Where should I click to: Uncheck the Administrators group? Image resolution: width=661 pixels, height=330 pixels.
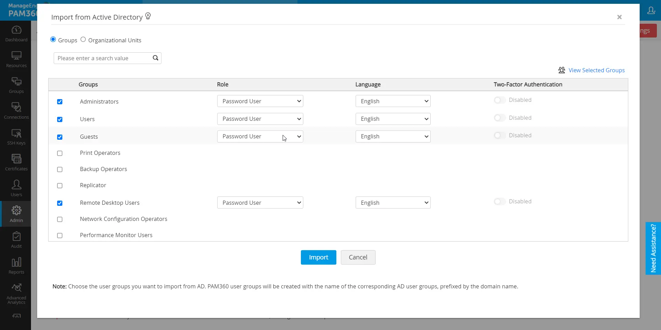pos(60,102)
